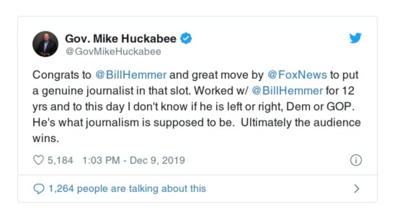Like the tweet with the heart icon
The image size is (395, 220).
[38, 160]
